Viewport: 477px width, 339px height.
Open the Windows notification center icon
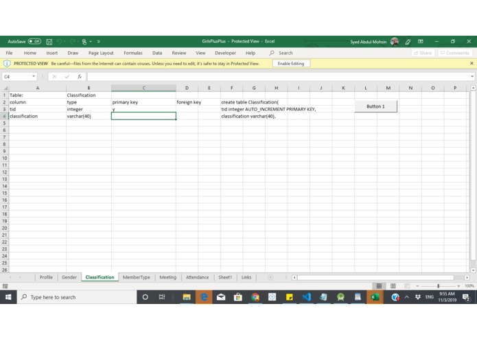pos(466,297)
